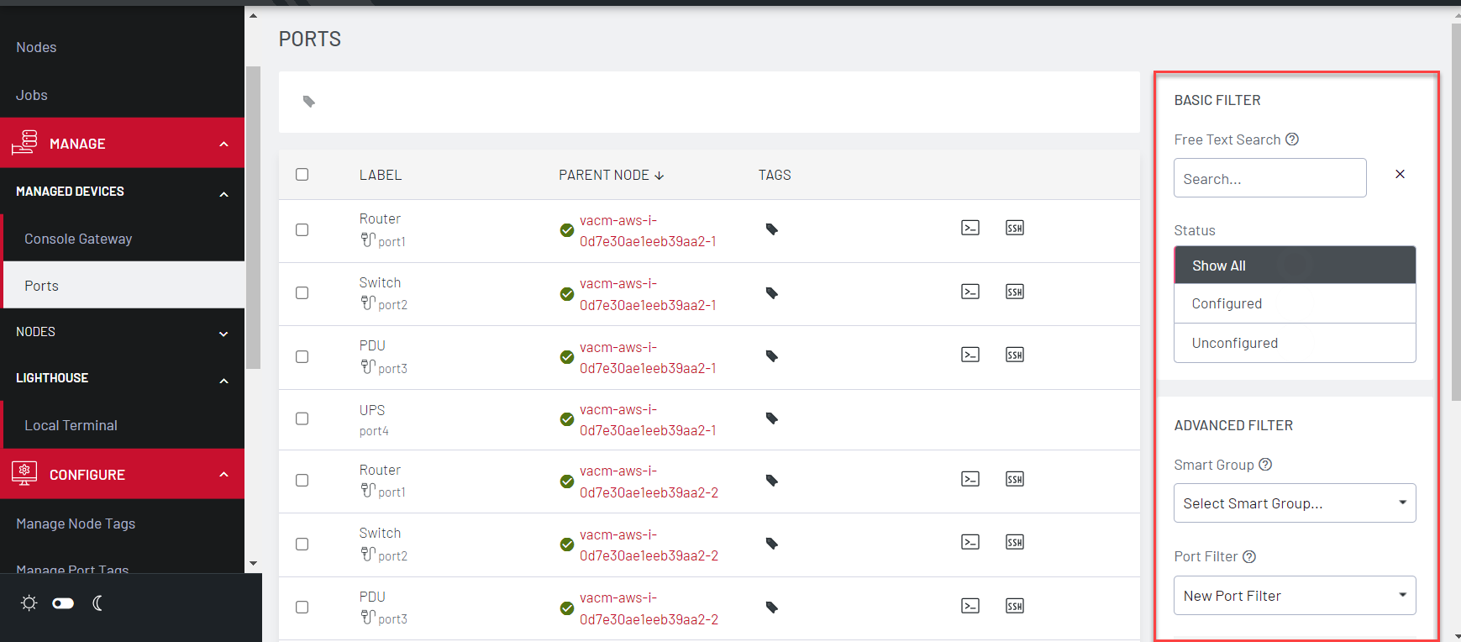Image resolution: width=1461 pixels, height=642 pixels.
Task: Open Jobs in the sidebar
Action: point(32,95)
